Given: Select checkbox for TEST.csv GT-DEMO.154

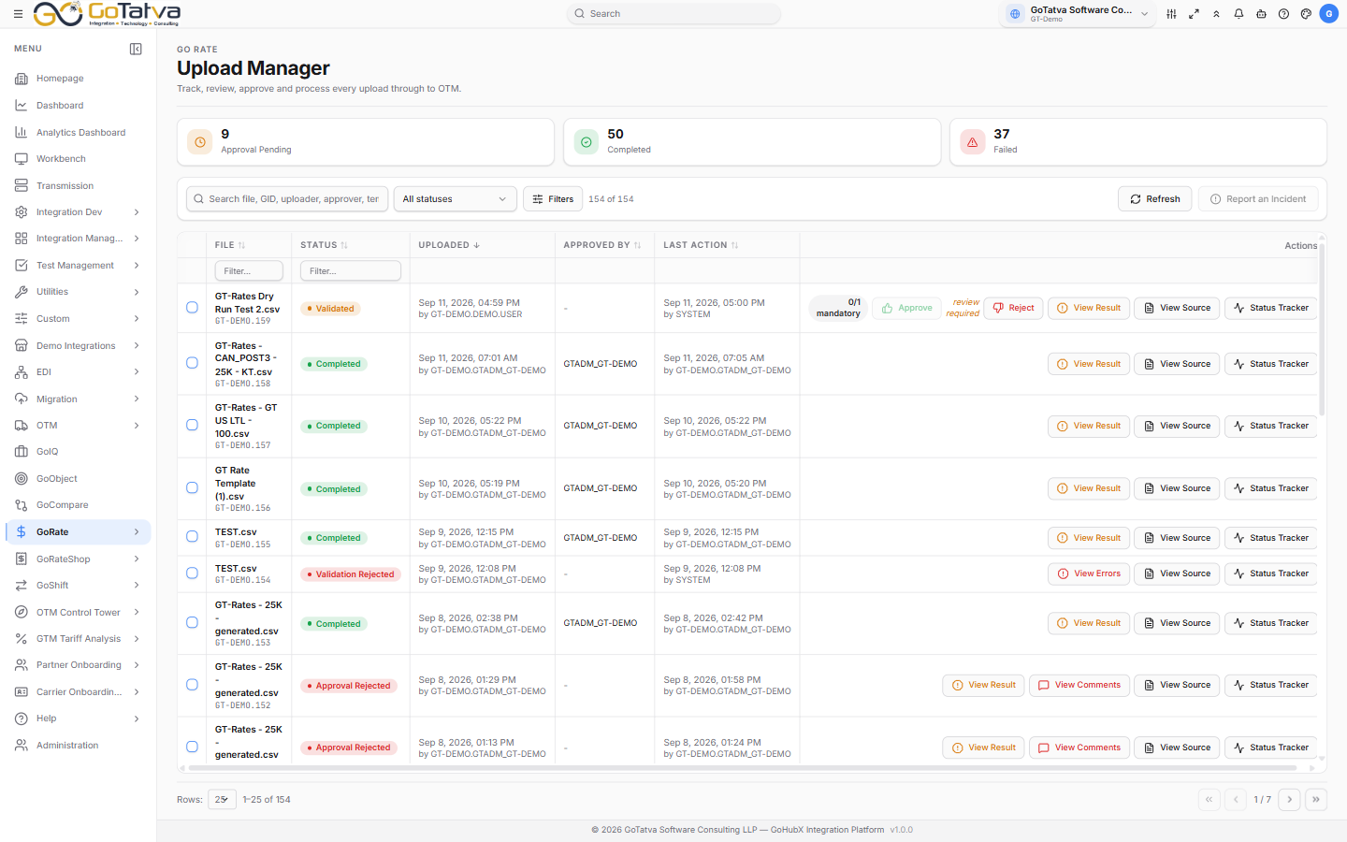Looking at the screenshot, I should coord(192,573).
